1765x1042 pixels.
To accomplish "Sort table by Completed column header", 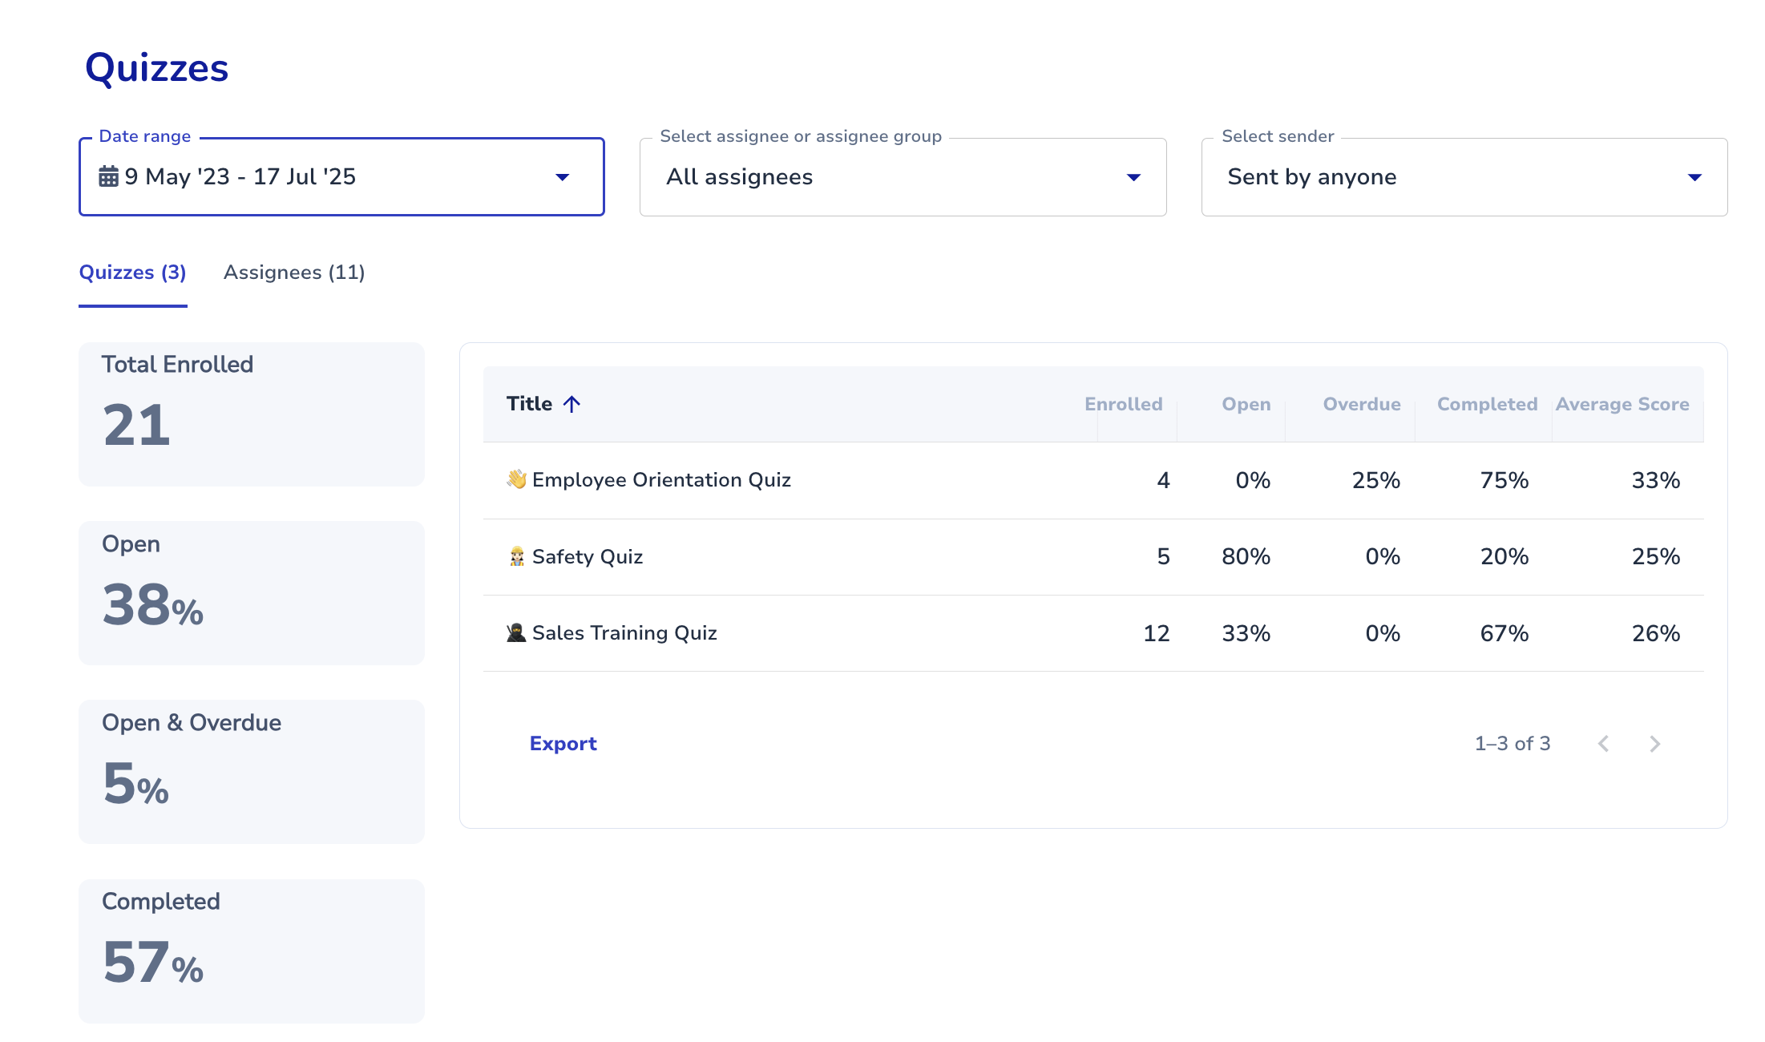I will [1487, 404].
